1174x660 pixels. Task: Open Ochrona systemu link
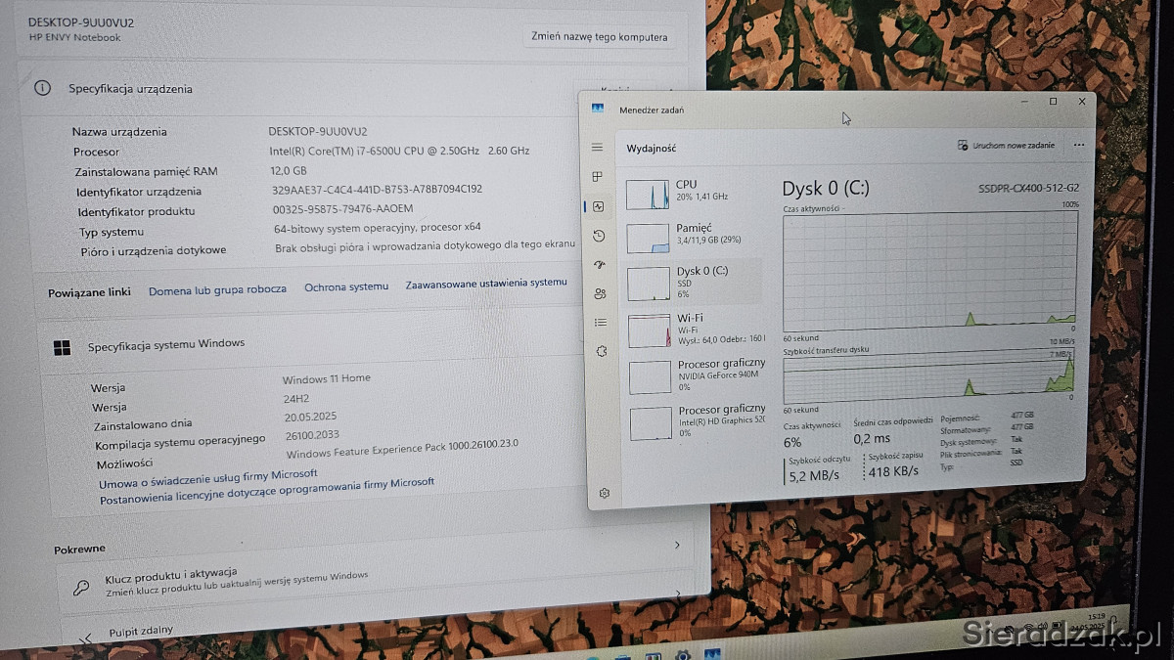point(346,287)
